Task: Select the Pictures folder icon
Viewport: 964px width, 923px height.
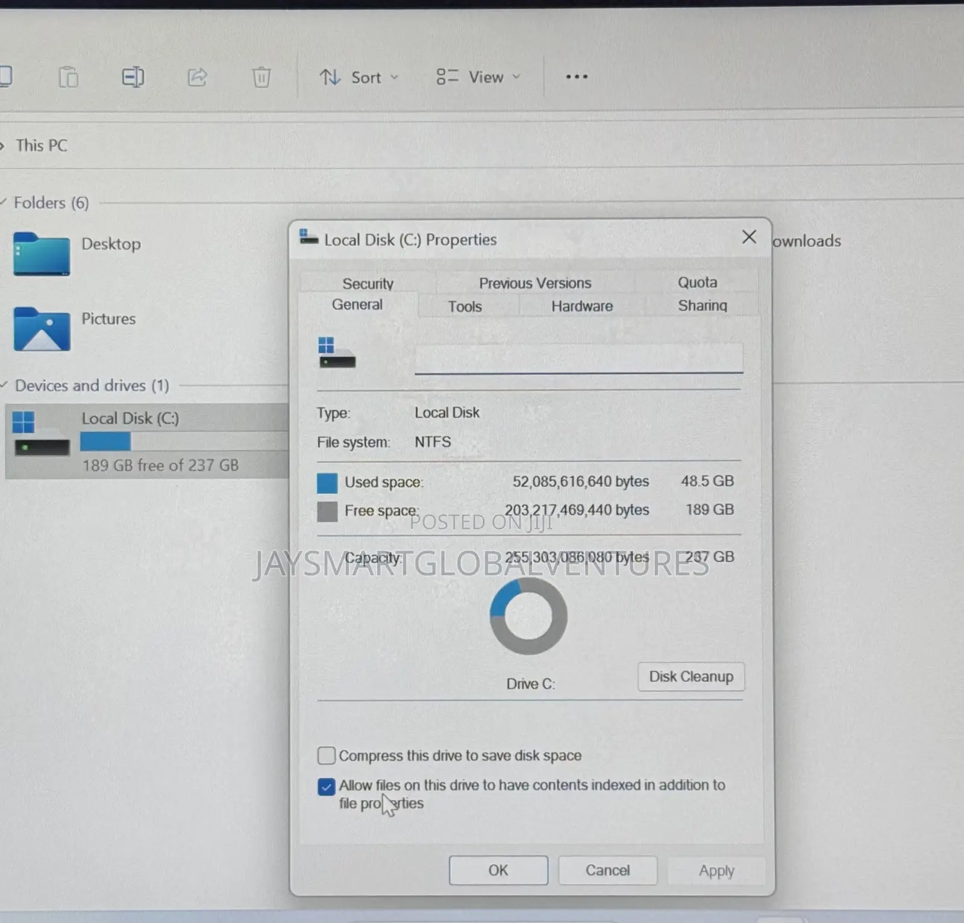Action: pyautogui.click(x=42, y=329)
